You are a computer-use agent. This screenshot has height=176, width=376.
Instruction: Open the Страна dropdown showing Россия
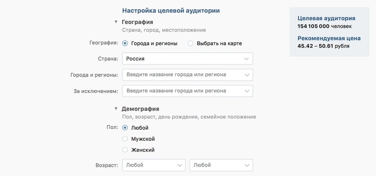pyautogui.click(x=187, y=58)
